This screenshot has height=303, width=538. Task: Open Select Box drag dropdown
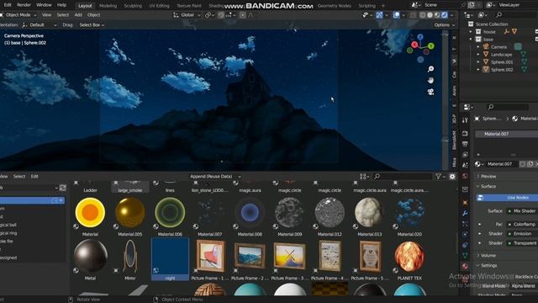(x=92, y=25)
